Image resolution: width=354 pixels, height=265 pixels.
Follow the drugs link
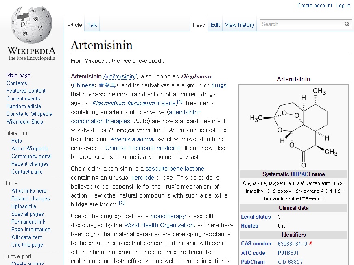point(219,85)
